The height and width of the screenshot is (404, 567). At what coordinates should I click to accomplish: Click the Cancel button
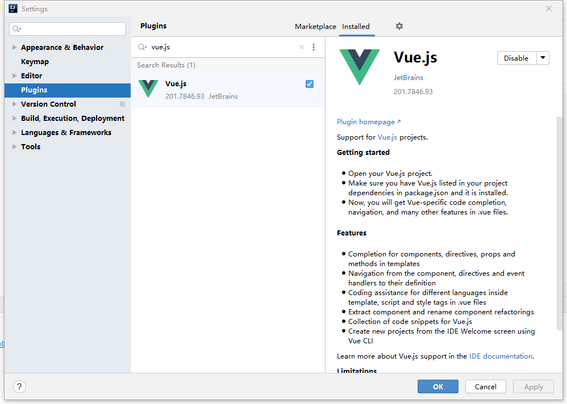(486, 386)
